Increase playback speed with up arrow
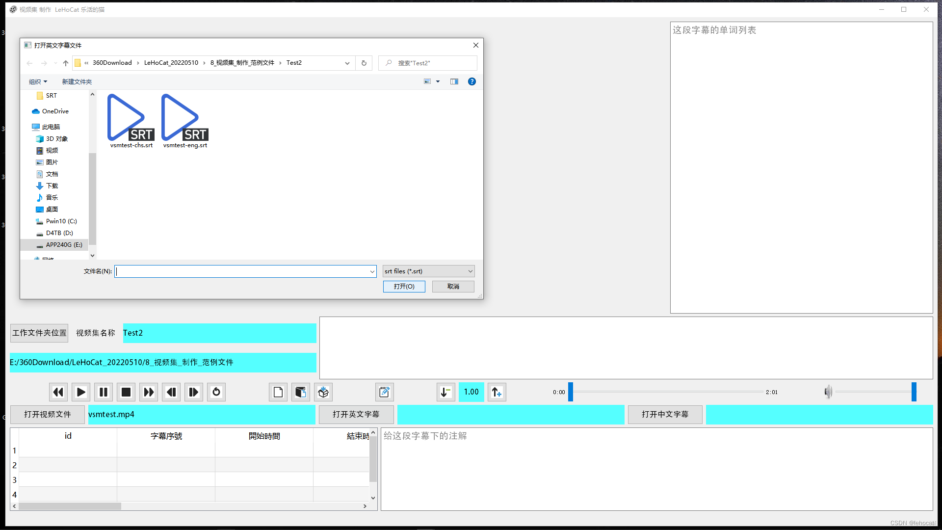The image size is (942, 530). (497, 392)
